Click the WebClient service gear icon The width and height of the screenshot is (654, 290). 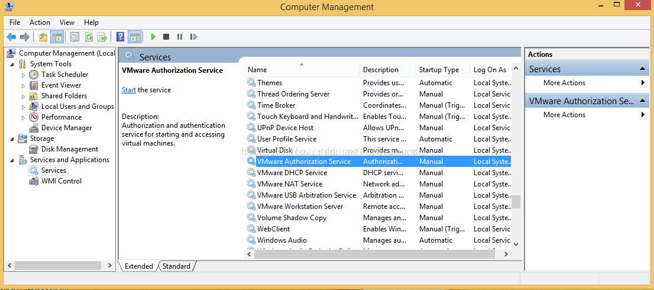tap(251, 229)
